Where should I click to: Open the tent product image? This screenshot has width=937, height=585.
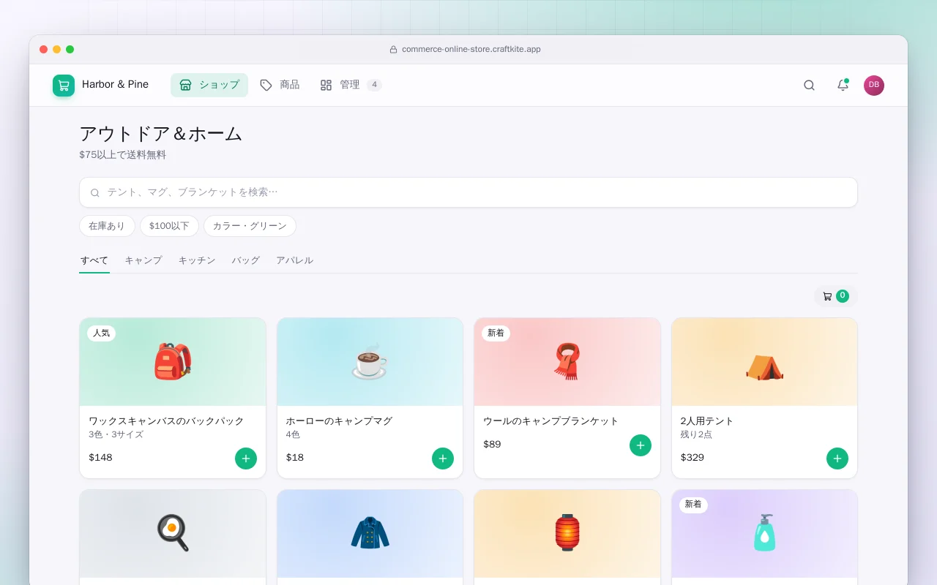pyautogui.click(x=764, y=362)
